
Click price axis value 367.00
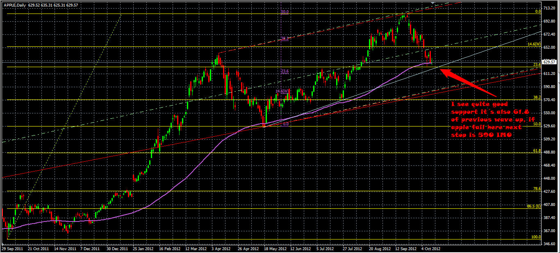pyautogui.click(x=549, y=230)
